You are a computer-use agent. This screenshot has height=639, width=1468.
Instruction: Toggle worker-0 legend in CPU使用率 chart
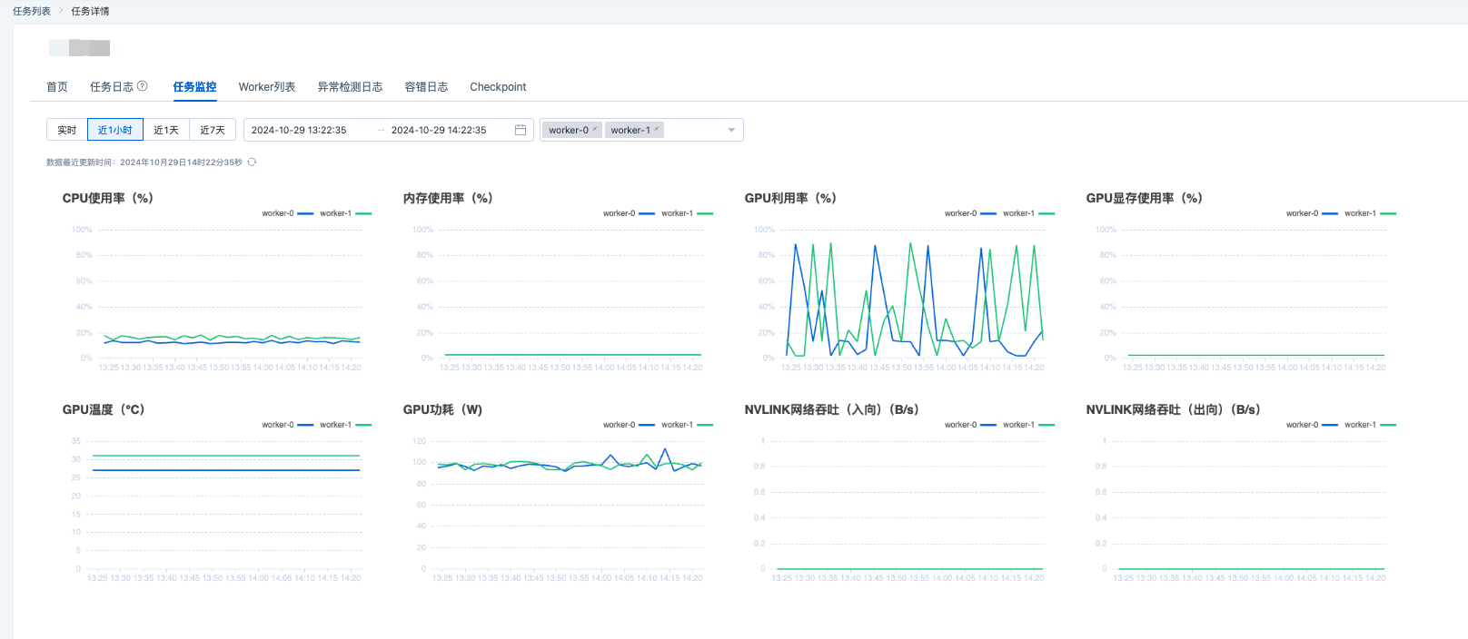pyautogui.click(x=287, y=213)
